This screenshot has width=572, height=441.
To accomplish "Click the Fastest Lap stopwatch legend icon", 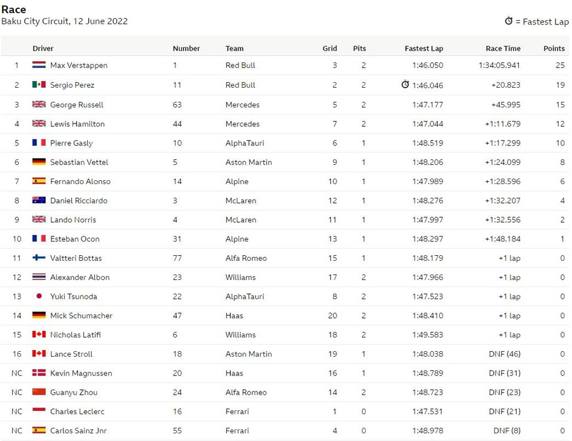I will 509,21.
